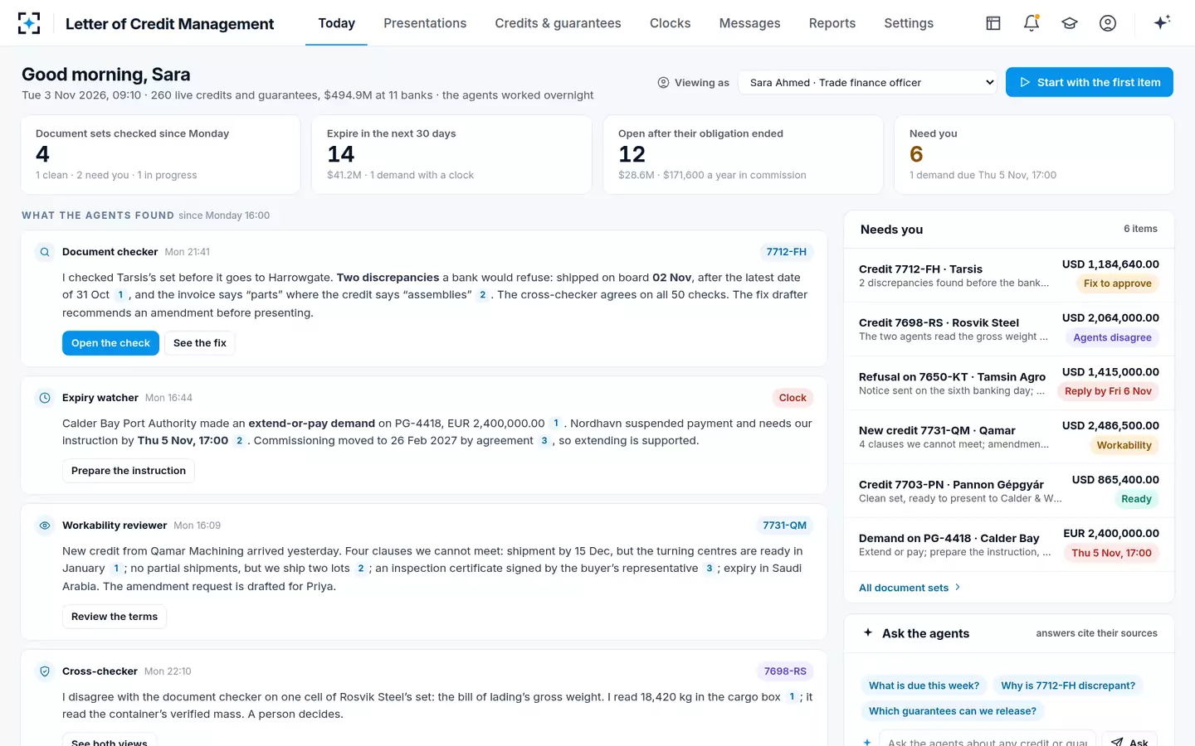
Task: Click the app logo icon
Action: click(x=29, y=23)
